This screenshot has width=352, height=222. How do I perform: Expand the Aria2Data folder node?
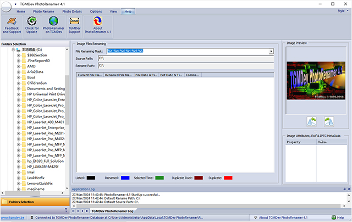[19, 72]
